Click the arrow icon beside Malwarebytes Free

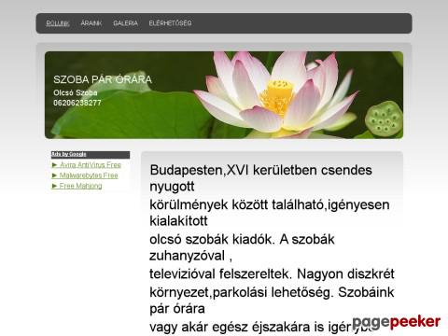54,175
